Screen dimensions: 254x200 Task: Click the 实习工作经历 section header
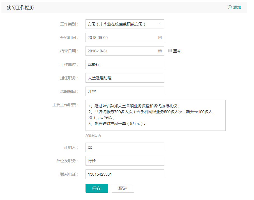click(20, 8)
